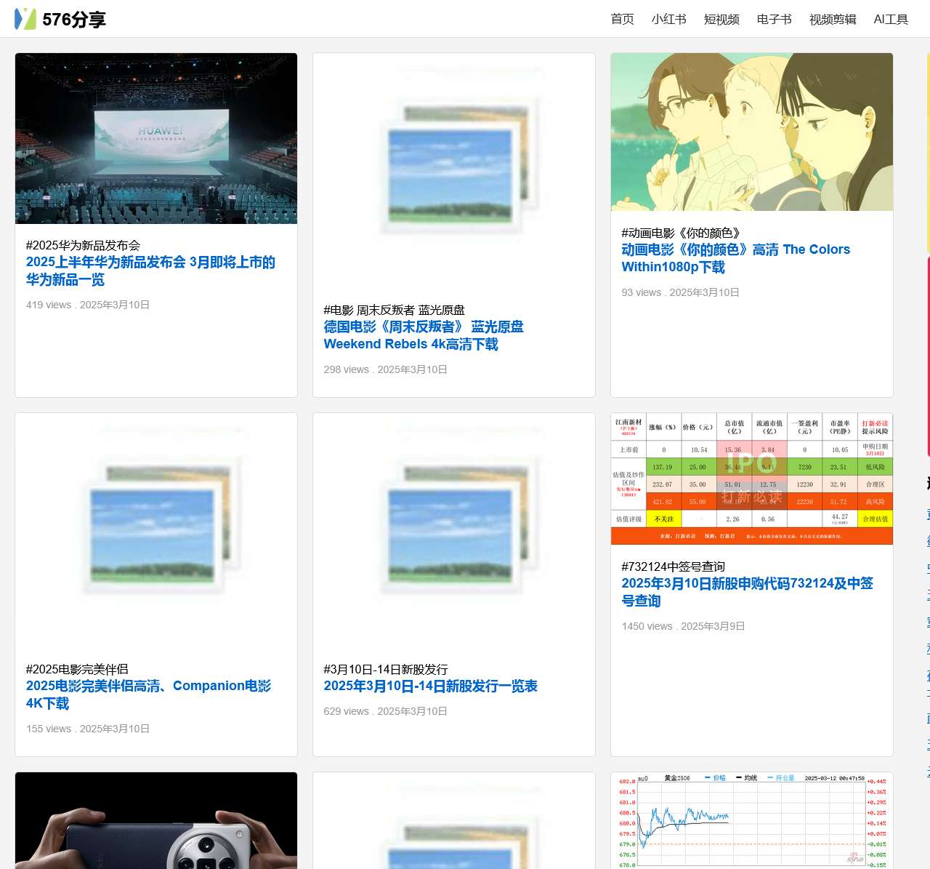Viewport: 930px width, 869px height.
Task: Click the 576分享 site logo icon
Action: [x=25, y=19]
